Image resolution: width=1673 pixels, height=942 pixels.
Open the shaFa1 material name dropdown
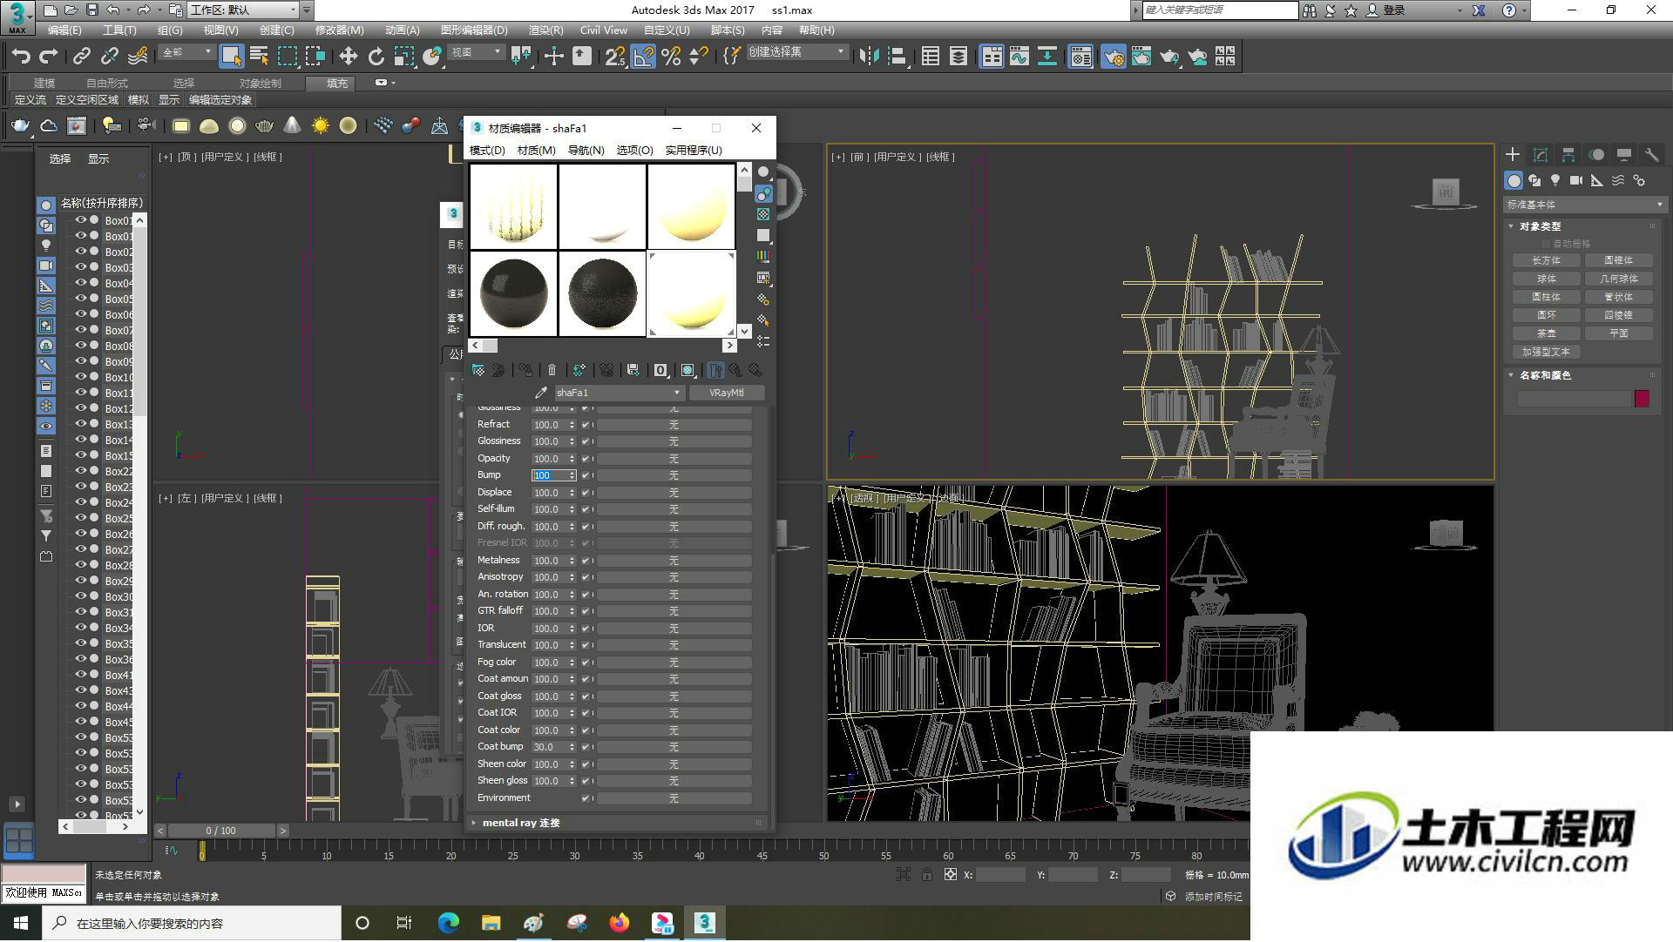point(619,393)
